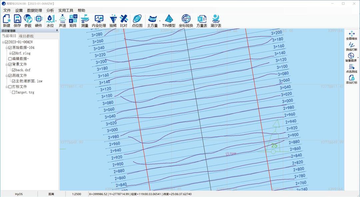The height and width of the screenshot is (197, 360).
Task: Click the 土方量 earthwork volume button
Action: tap(152, 21)
